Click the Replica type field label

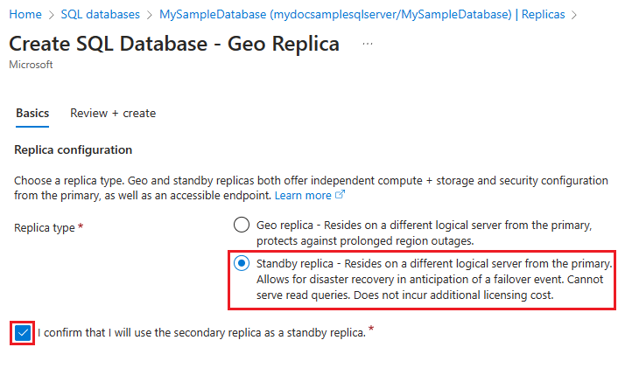click(x=45, y=227)
